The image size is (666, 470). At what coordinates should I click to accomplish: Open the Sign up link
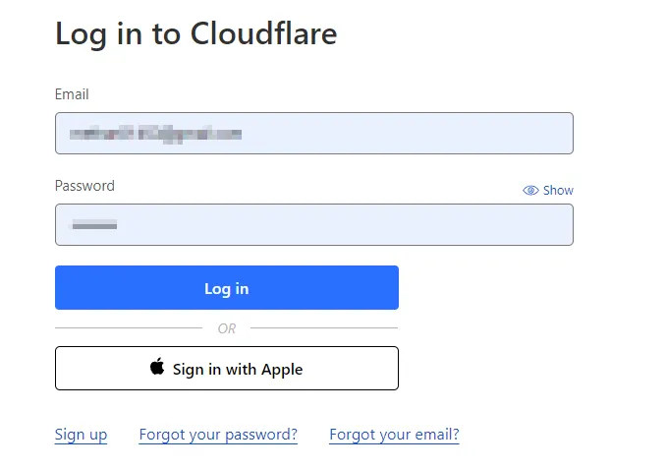81,435
